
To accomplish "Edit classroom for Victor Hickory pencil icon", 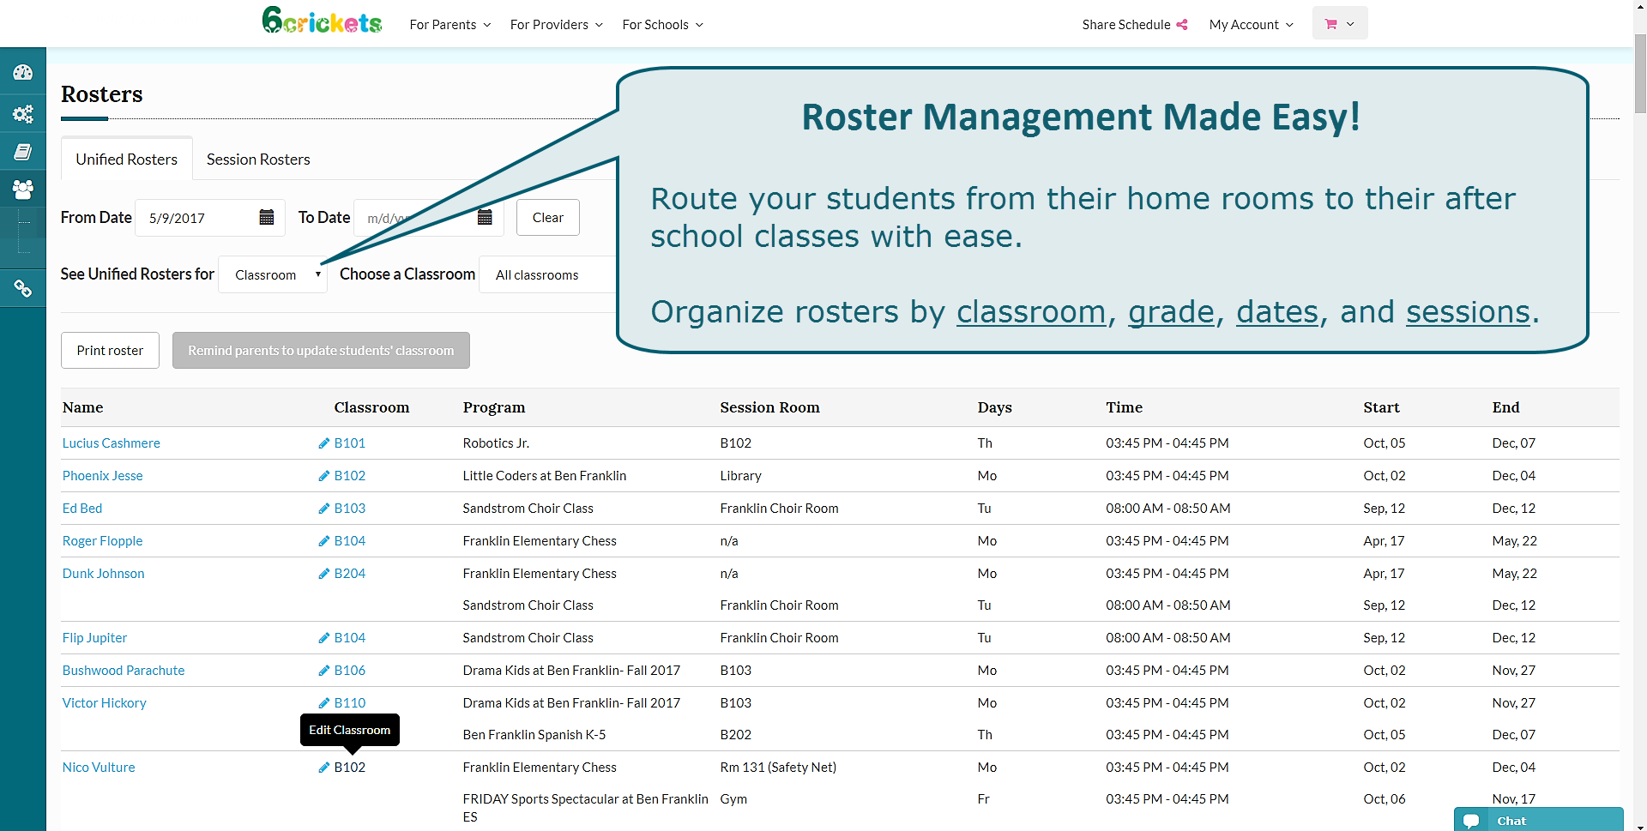I will tap(323, 703).
